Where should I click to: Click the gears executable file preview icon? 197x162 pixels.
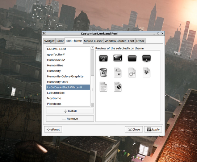(132, 73)
